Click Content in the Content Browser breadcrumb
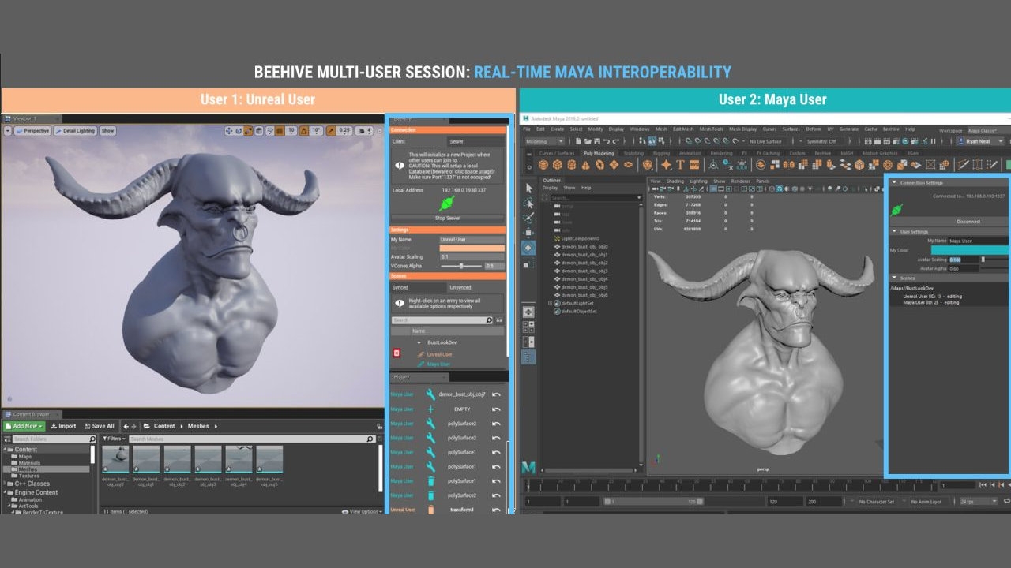 pos(164,426)
